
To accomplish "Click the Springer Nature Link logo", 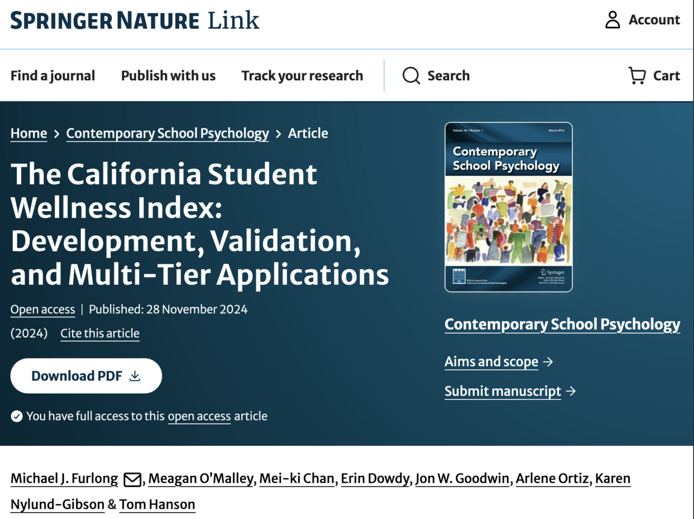I will (x=134, y=21).
